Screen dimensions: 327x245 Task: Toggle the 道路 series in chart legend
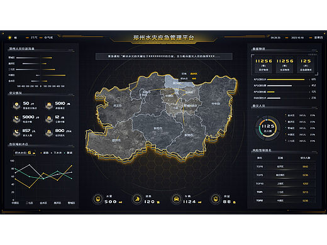pos(45,153)
